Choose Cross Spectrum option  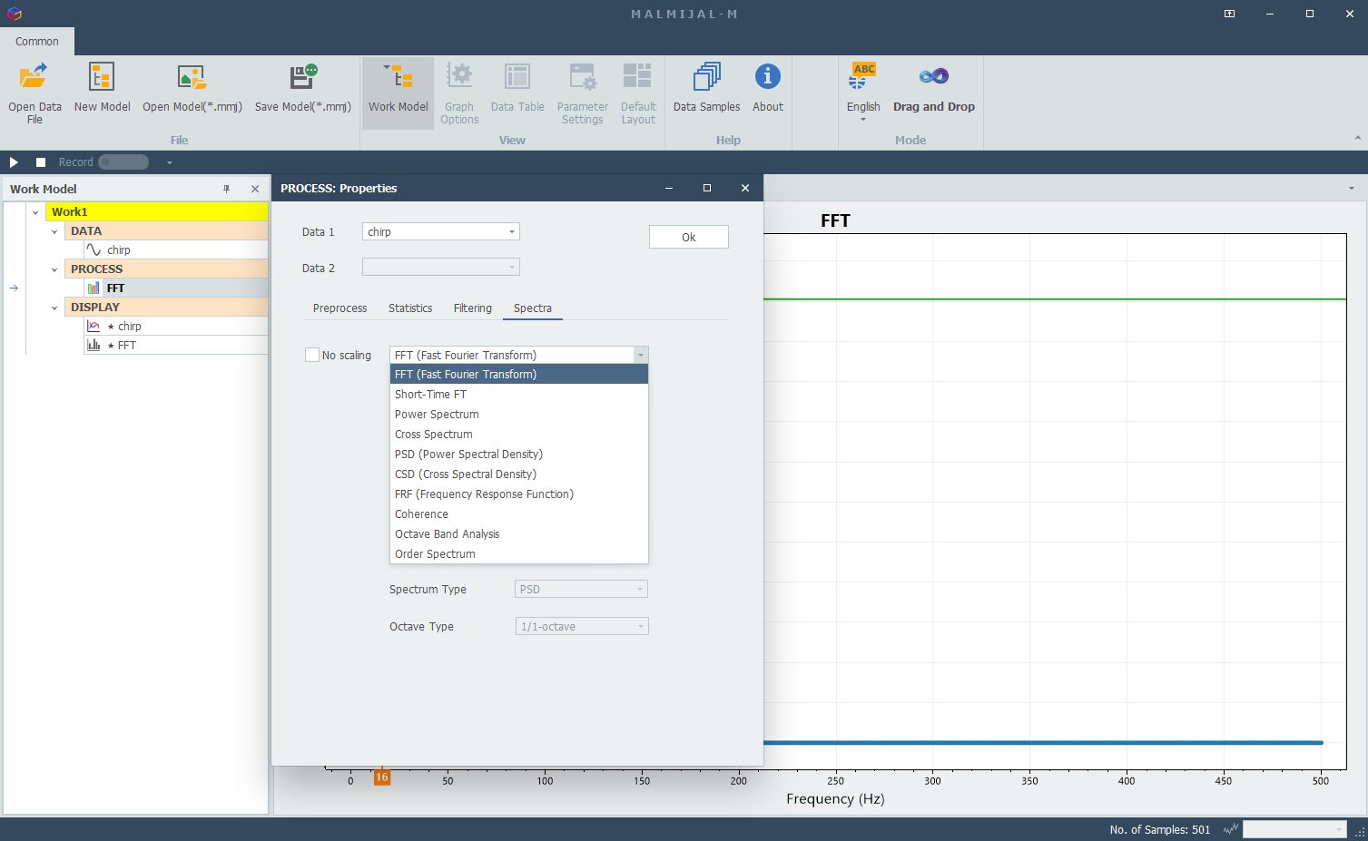(519, 434)
